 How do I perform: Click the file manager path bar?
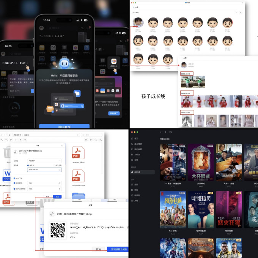(46, 135)
